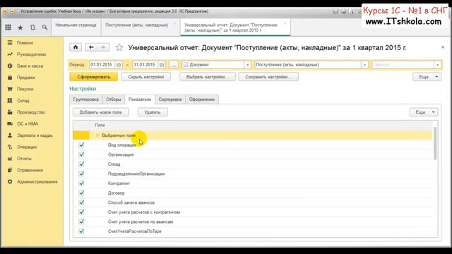Click Зарплата и кадры person icon
Screen dimensions: 452x254
pos(10,135)
